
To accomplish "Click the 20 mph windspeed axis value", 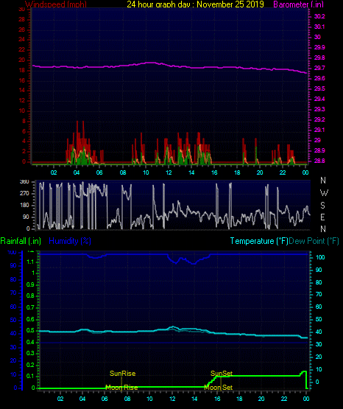I will 22,60.
